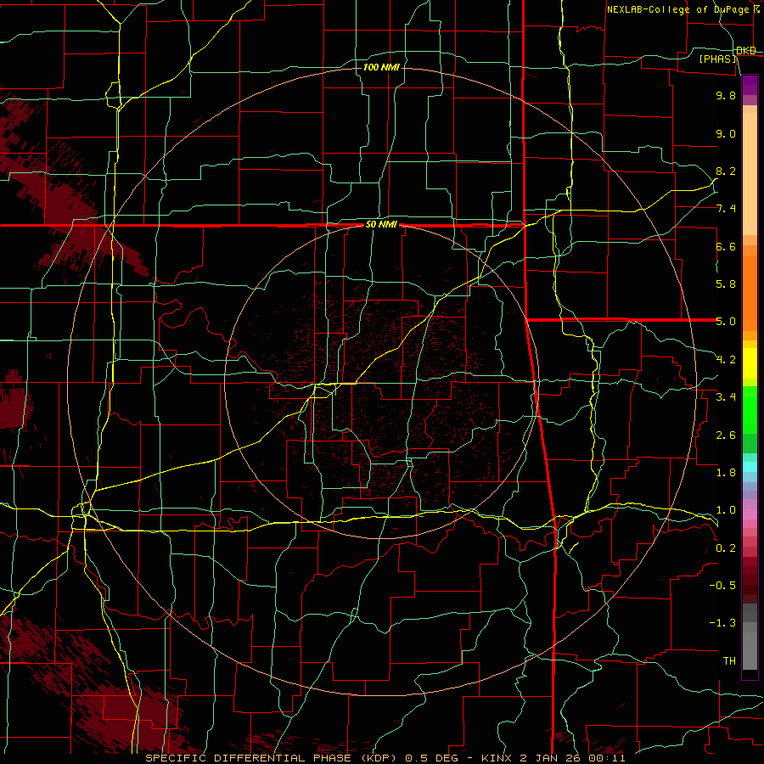Click the 1.8 legend value
The width and height of the screenshot is (764, 764).
pyautogui.click(x=726, y=473)
